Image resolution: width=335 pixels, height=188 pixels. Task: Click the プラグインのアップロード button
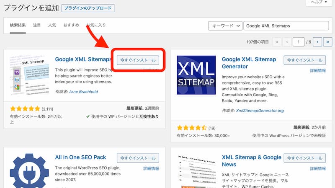88,8
